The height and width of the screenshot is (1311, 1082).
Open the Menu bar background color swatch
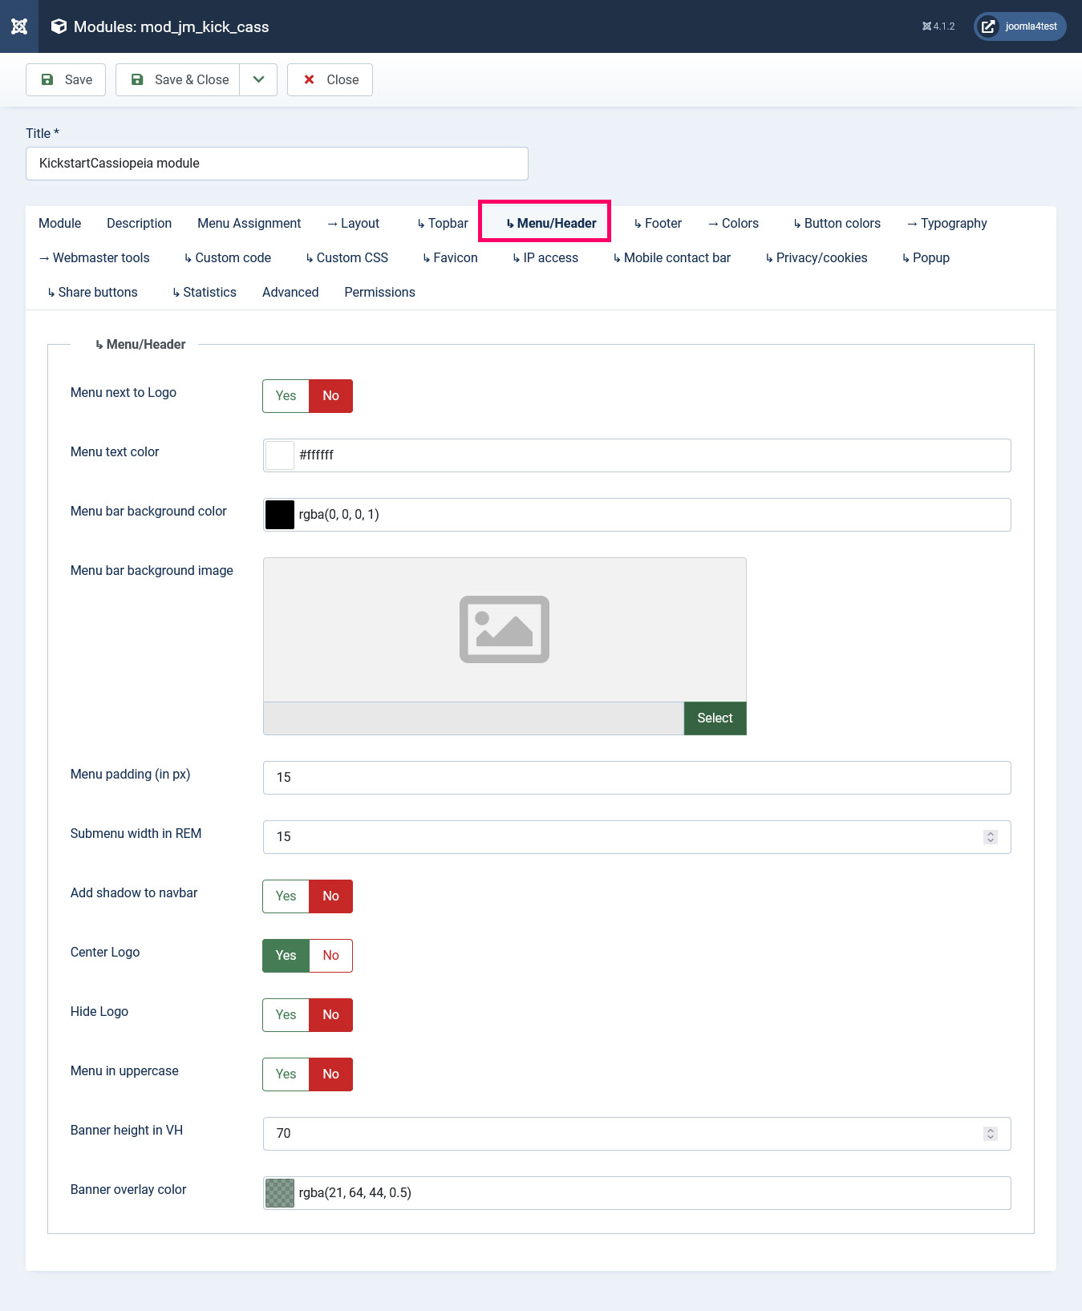pyautogui.click(x=280, y=515)
